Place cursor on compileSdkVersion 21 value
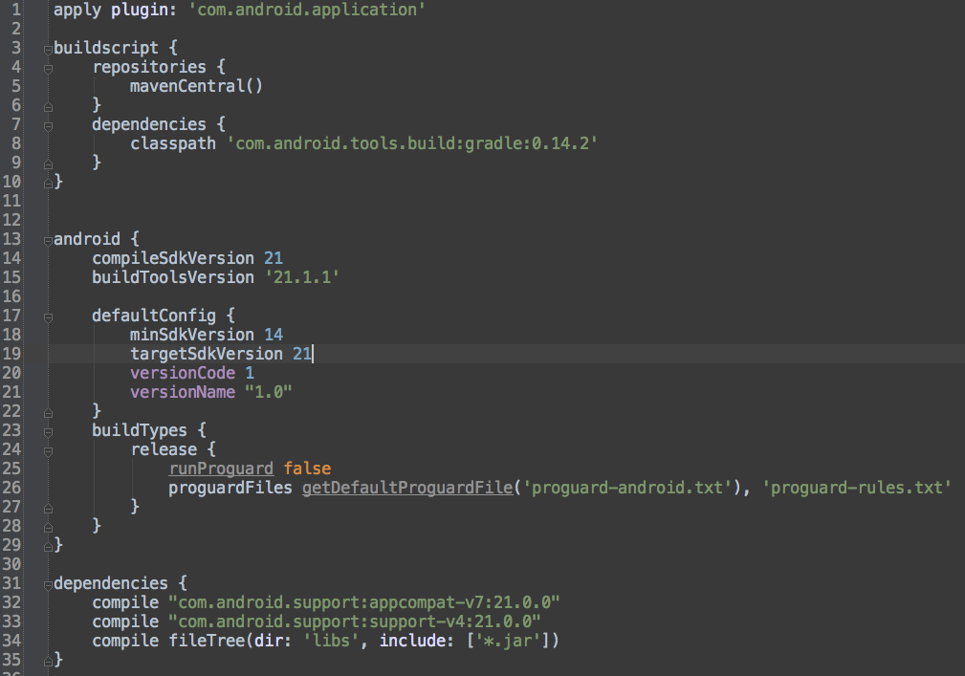965x676 pixels. click(x=274, y=258)
